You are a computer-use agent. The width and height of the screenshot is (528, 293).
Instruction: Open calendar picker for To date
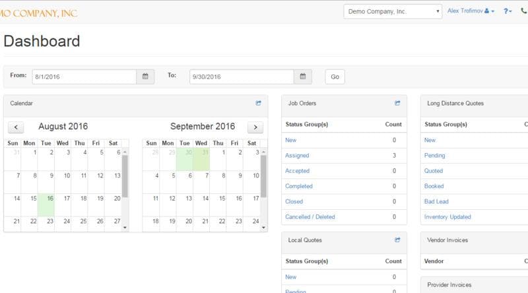coord(303,77)
